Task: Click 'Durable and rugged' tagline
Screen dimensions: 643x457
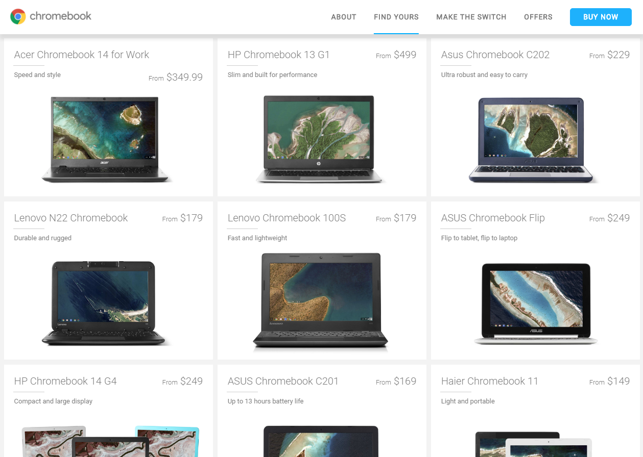Action: click(43, 238)
